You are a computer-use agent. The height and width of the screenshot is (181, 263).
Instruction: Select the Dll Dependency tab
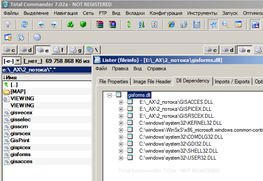coord(193,81)
